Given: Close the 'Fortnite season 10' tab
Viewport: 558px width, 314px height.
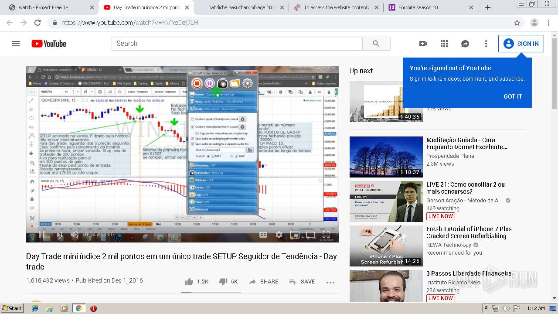Looking at the screenshot, I should (x=471, y=7).
